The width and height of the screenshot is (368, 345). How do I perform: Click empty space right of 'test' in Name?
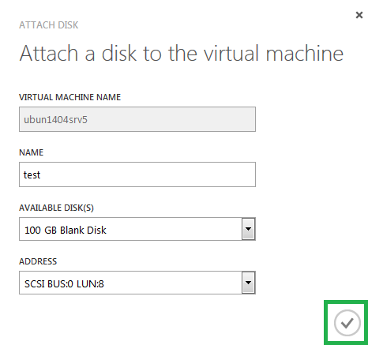[148, 174]
